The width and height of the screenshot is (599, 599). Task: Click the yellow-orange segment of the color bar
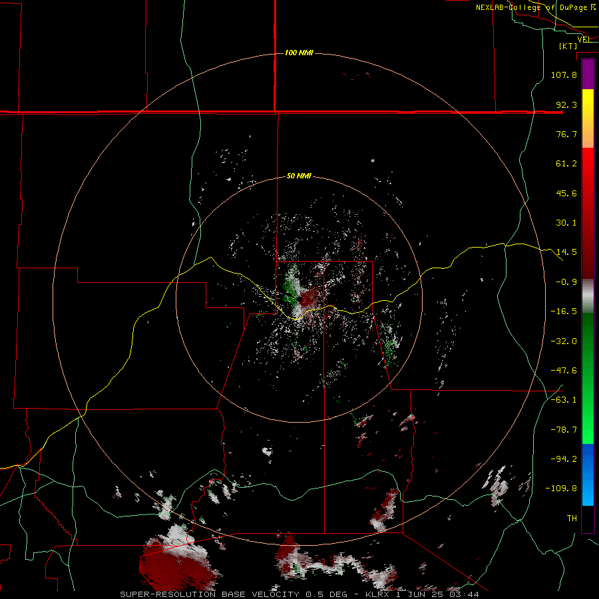pyautogui.click(x=588, y=118)
